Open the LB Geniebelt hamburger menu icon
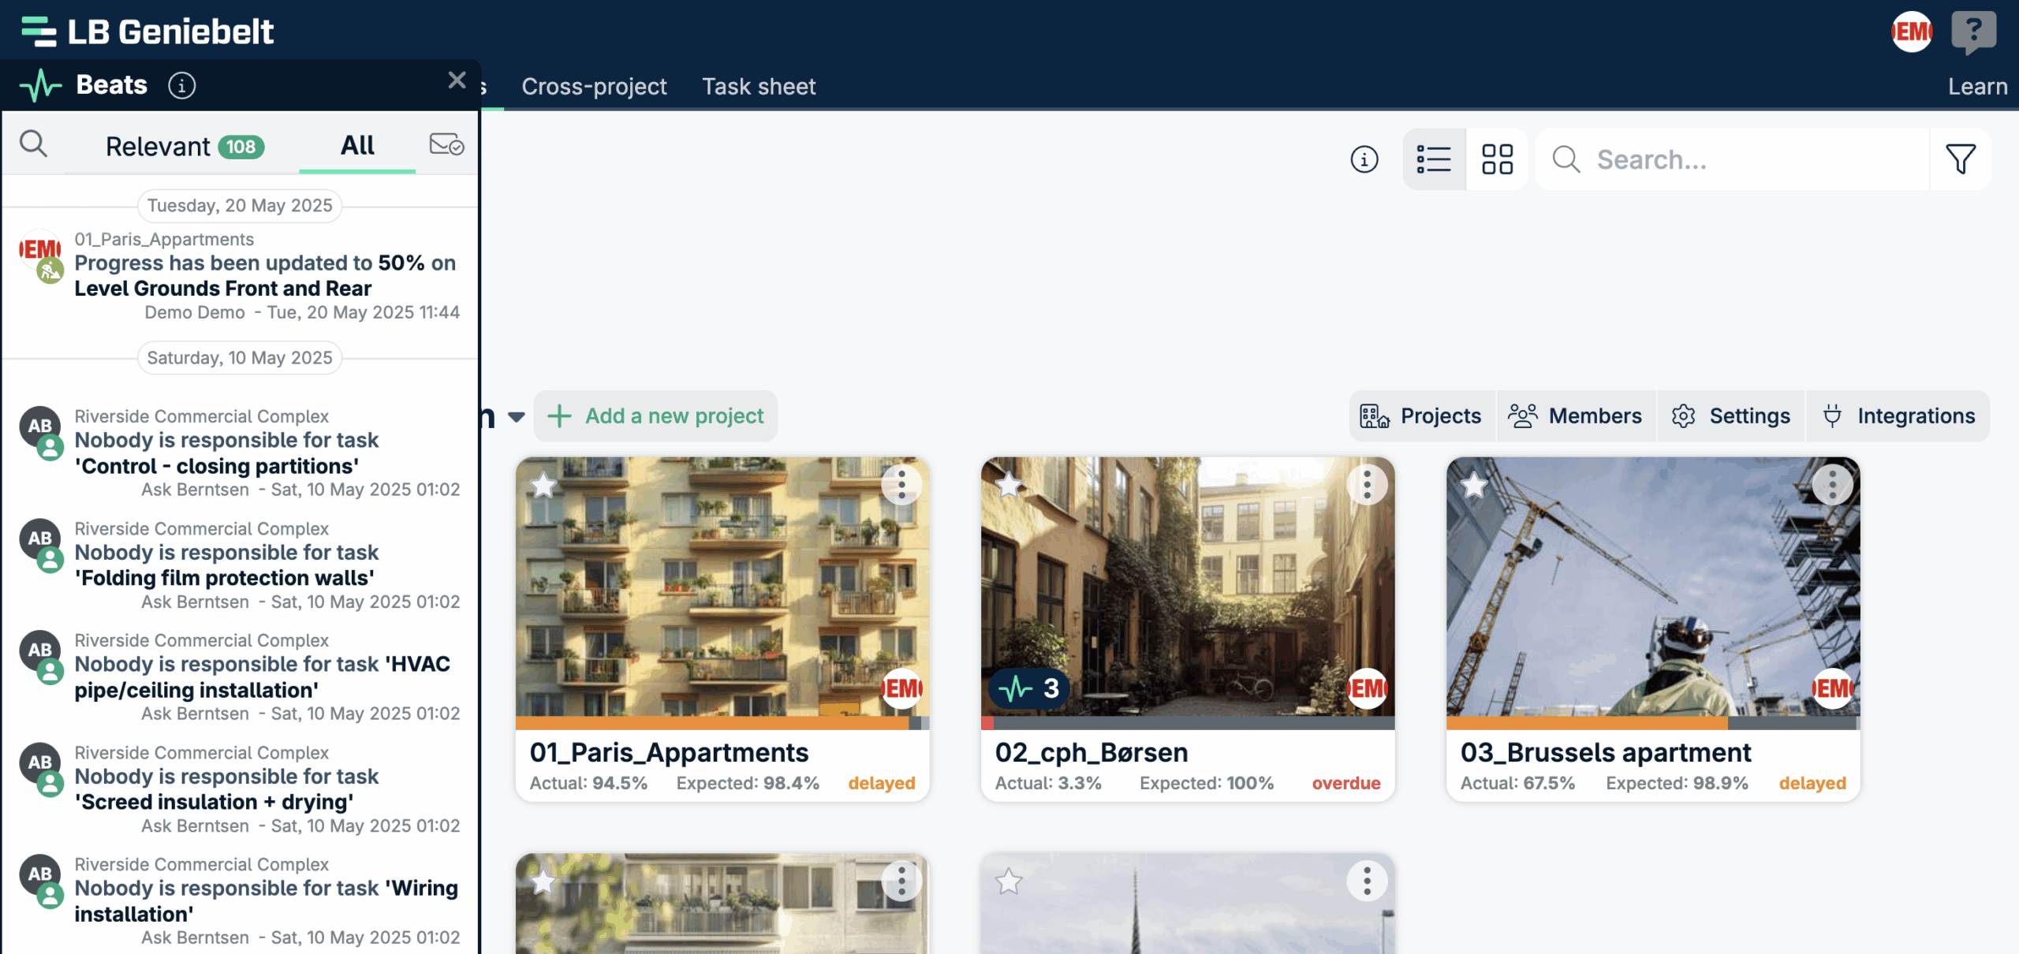 39,32
